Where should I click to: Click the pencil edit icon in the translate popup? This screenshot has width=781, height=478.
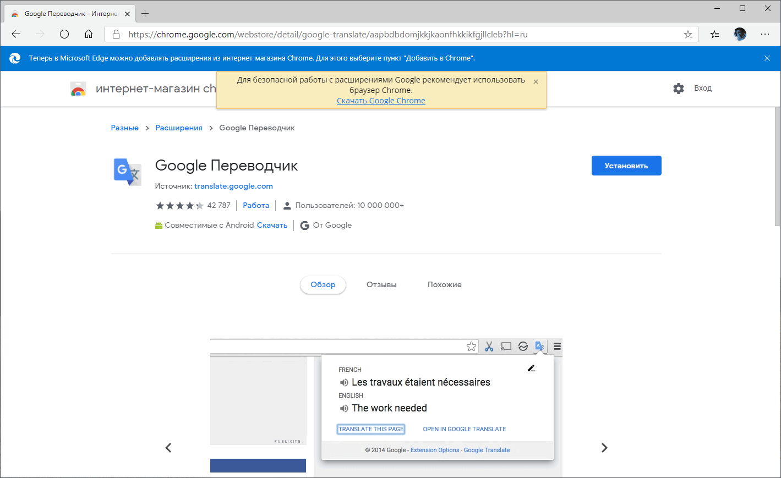point(531,368)
